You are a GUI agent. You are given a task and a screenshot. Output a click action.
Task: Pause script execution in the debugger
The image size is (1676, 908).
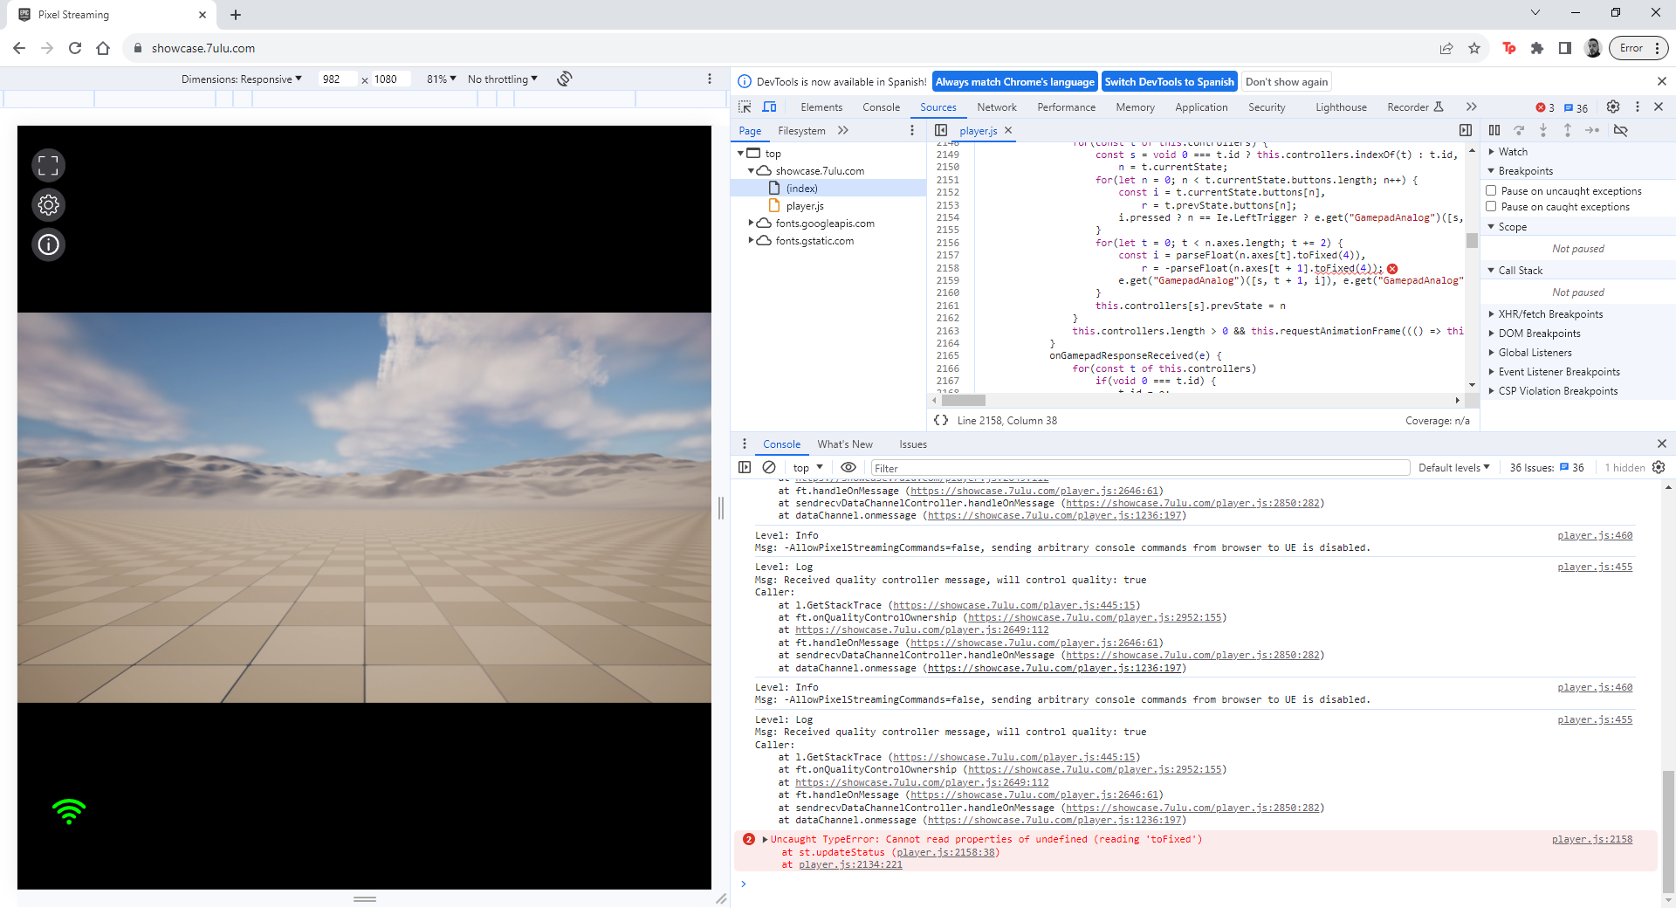[x=1494, y=130]
